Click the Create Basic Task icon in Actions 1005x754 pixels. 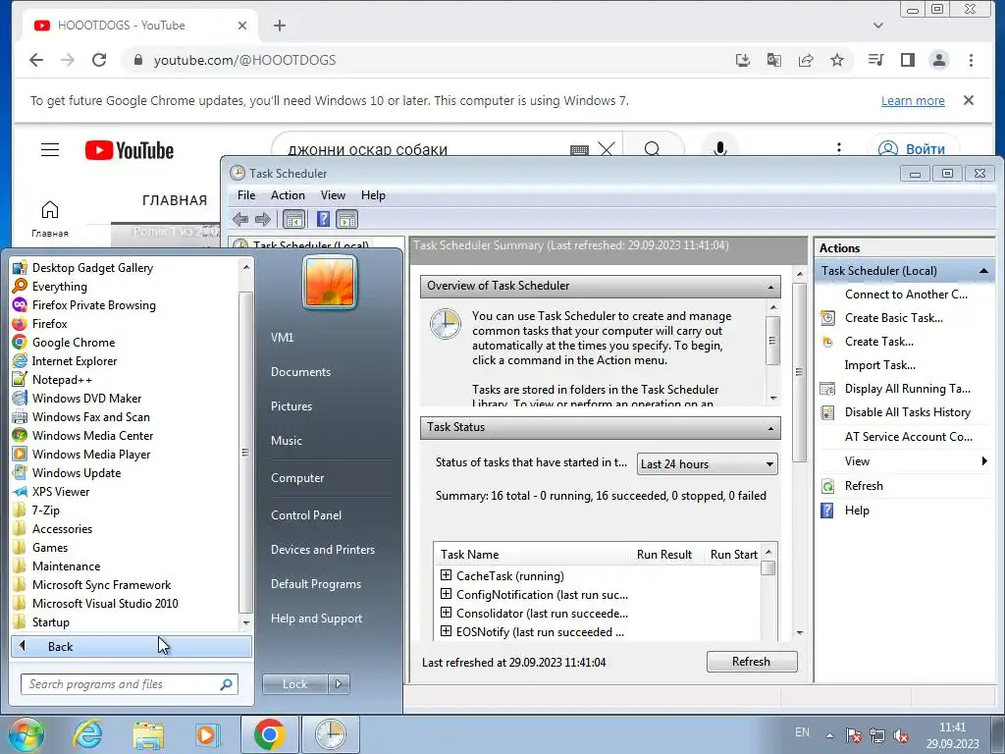tap(827, 318)
